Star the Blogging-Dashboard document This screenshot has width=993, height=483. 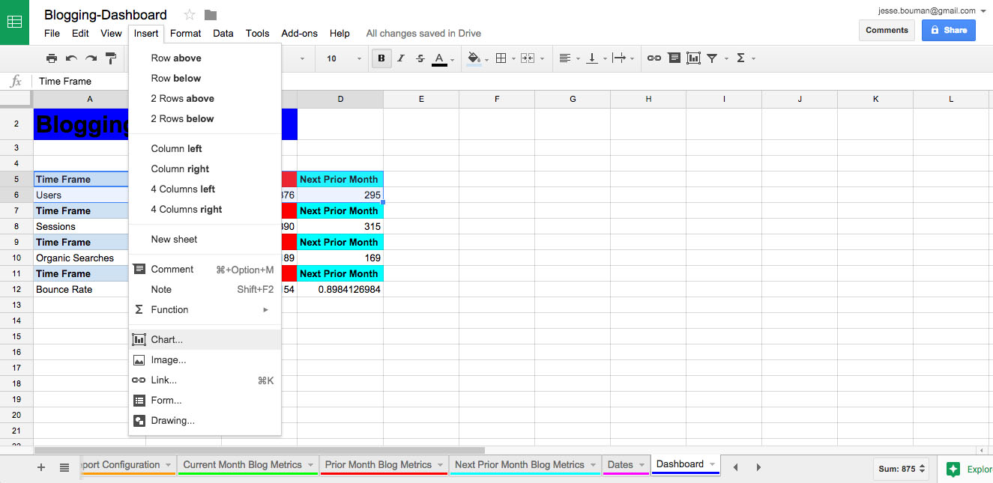[190, 15]
